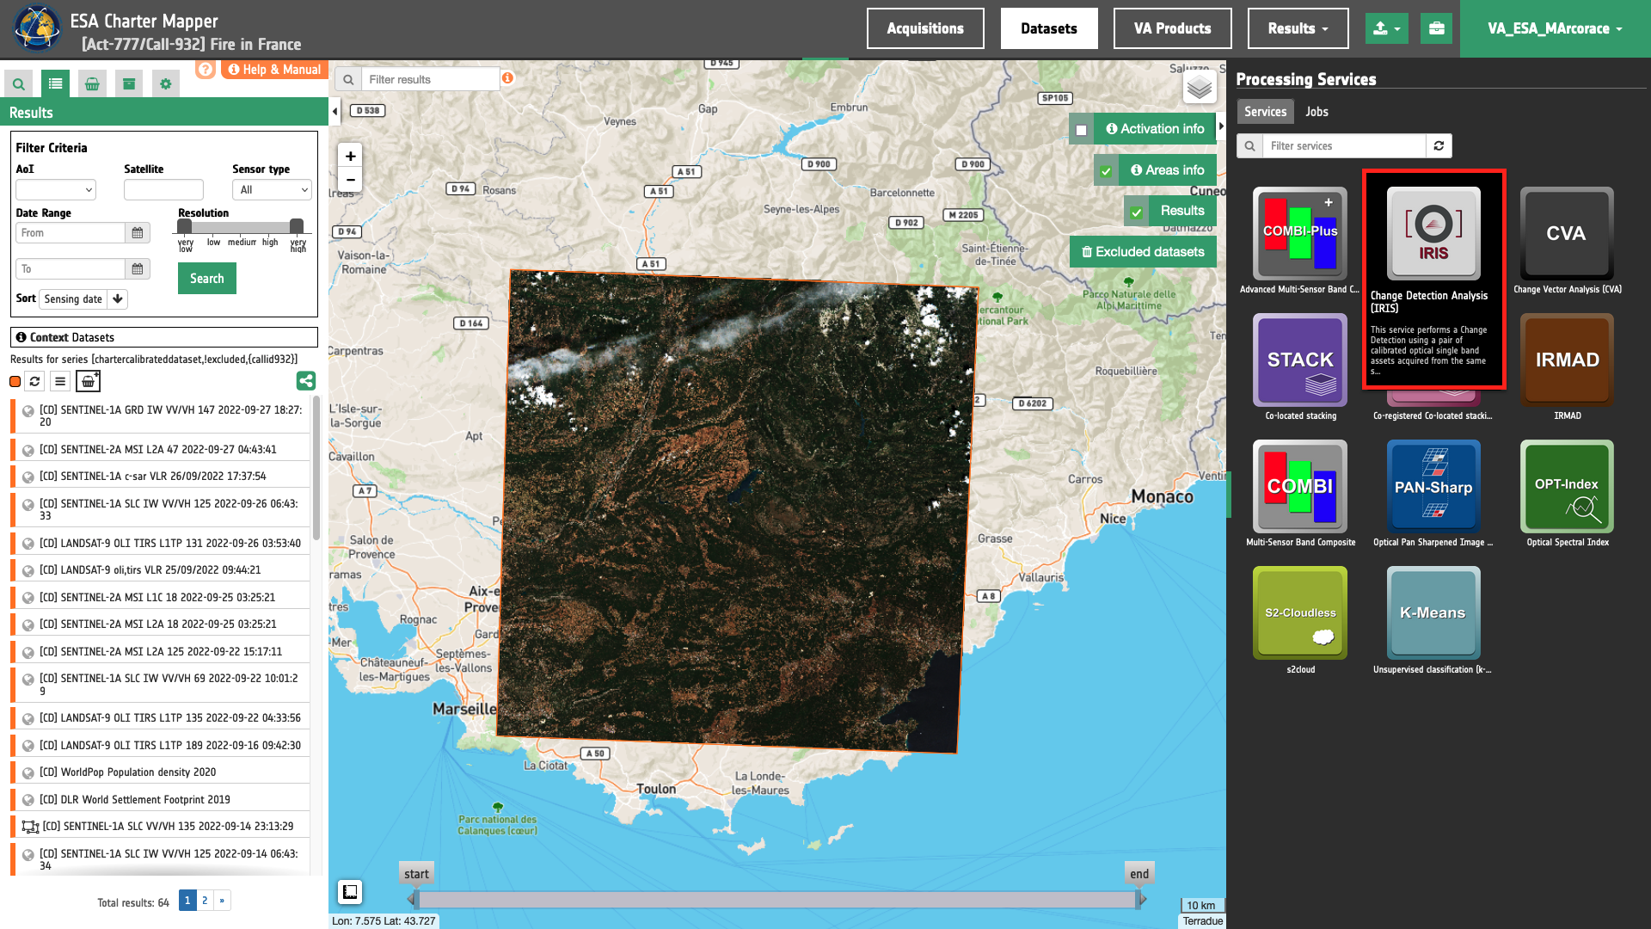Viewport: 1651px width, 929px height.
Task: Select the S2-Cloudless service tile
Action: (1300, 613)
